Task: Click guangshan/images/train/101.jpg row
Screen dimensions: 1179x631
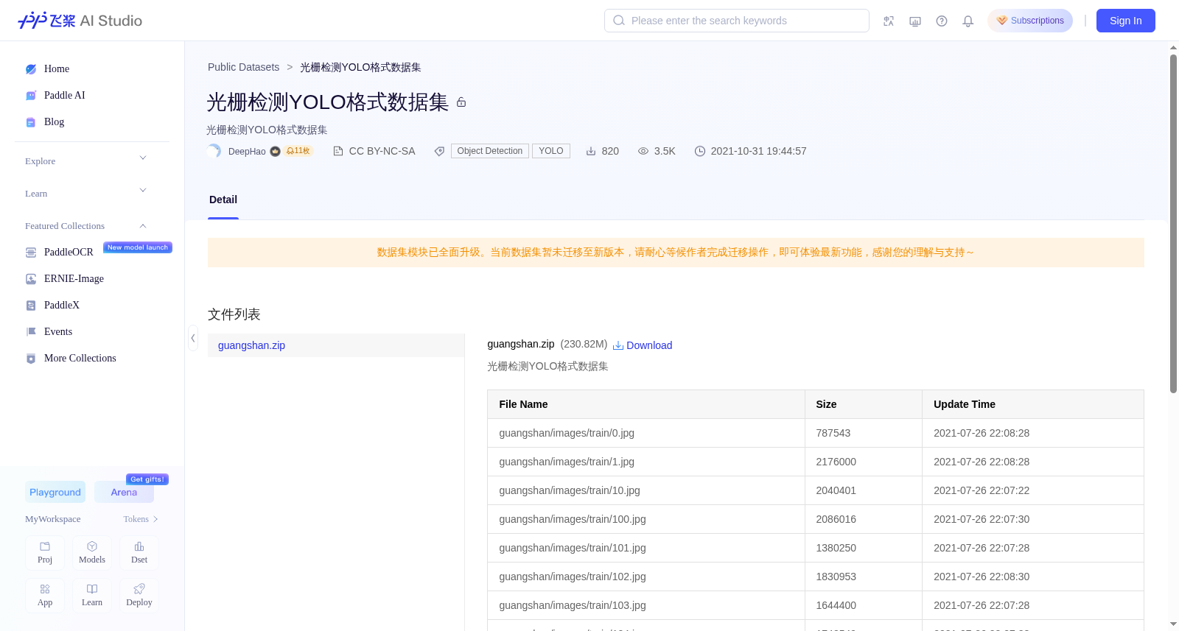Action: 816,548
